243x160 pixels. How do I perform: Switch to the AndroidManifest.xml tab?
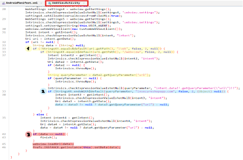coord(22,3)
